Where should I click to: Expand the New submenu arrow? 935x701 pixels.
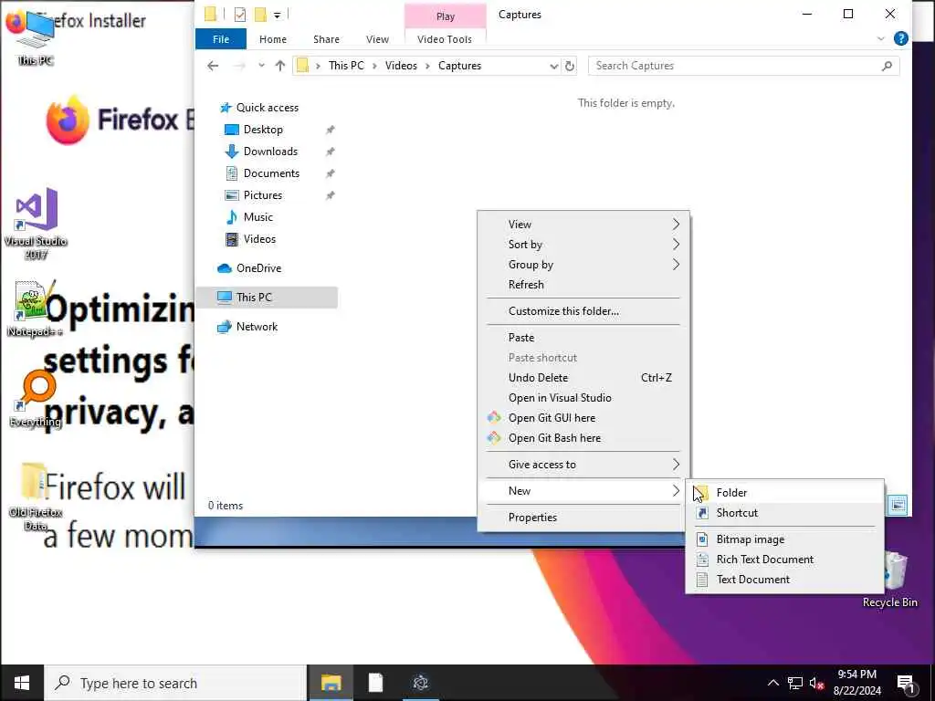pos(676,490)
